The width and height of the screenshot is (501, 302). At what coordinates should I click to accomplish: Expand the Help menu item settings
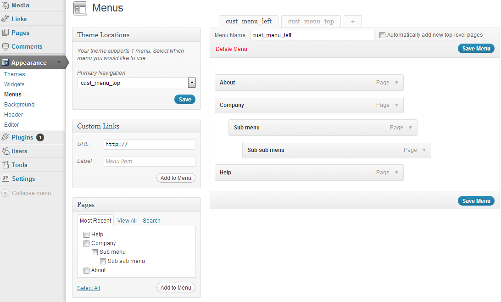(396, 173)
